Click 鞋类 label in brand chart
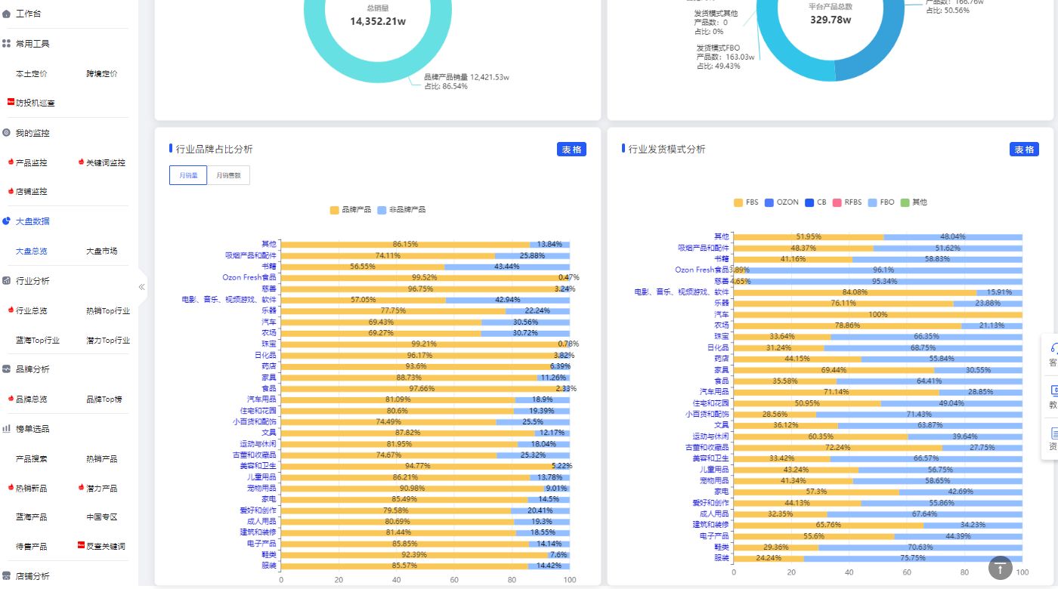Image resolution: width=1058 pixels, height=589 pixels. coord(269,555)
